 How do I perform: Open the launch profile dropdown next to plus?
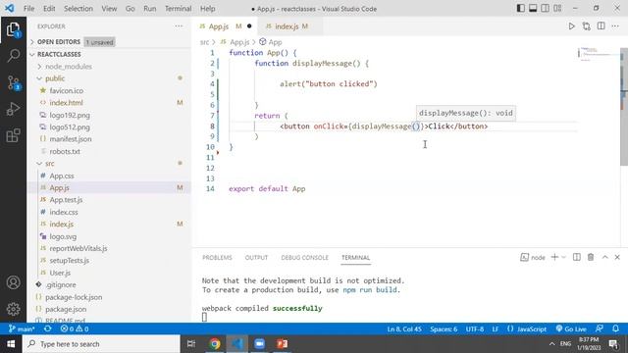pos(563,257)
